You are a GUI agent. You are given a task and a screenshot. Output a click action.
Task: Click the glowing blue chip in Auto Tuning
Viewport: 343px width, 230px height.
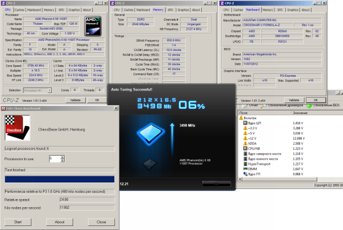click(150, 134)
